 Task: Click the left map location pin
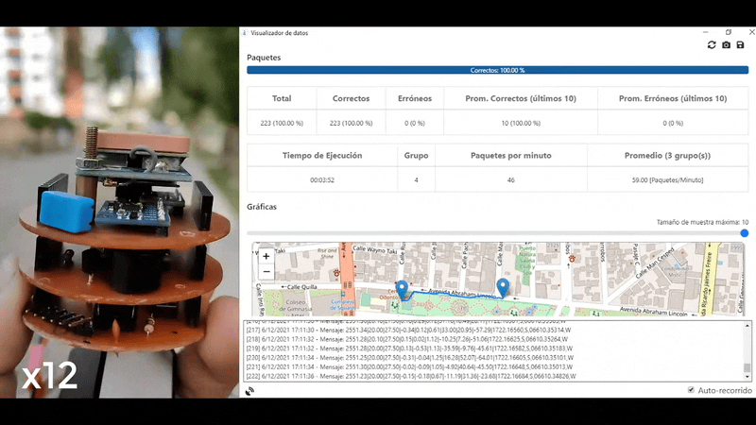402,289
